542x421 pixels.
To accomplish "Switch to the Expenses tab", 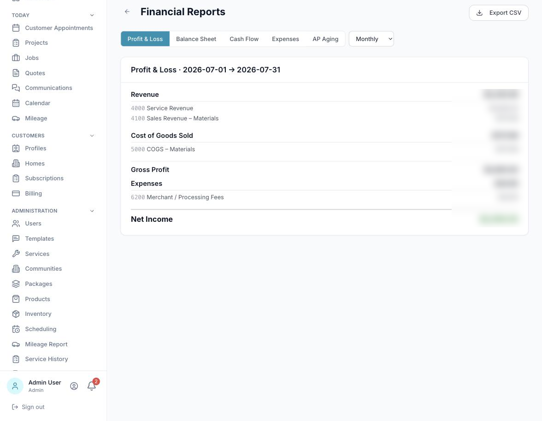I will (286, 39).
